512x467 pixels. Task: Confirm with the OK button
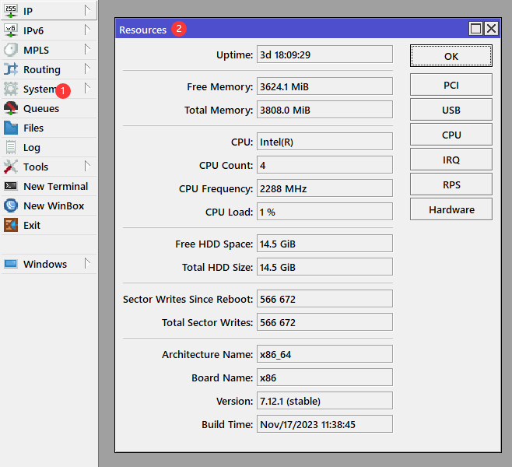click(x=451, y=56)
